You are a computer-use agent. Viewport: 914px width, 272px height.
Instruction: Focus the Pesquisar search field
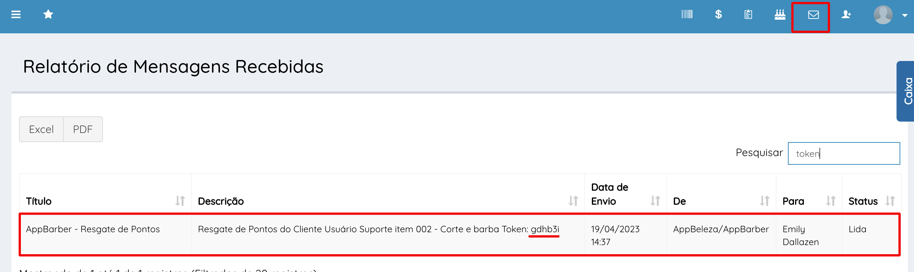[844, 153]
